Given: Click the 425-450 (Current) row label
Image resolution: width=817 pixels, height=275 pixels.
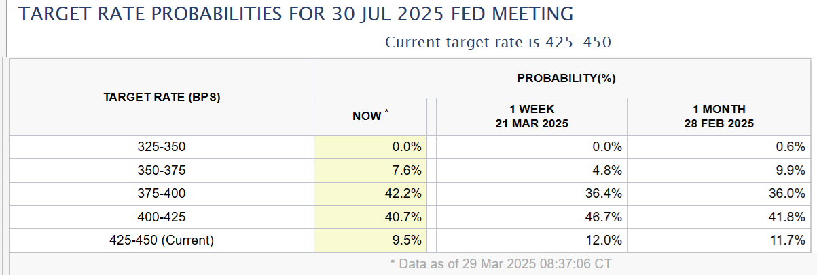Looking at the screenshot, I should coord(162,240).
